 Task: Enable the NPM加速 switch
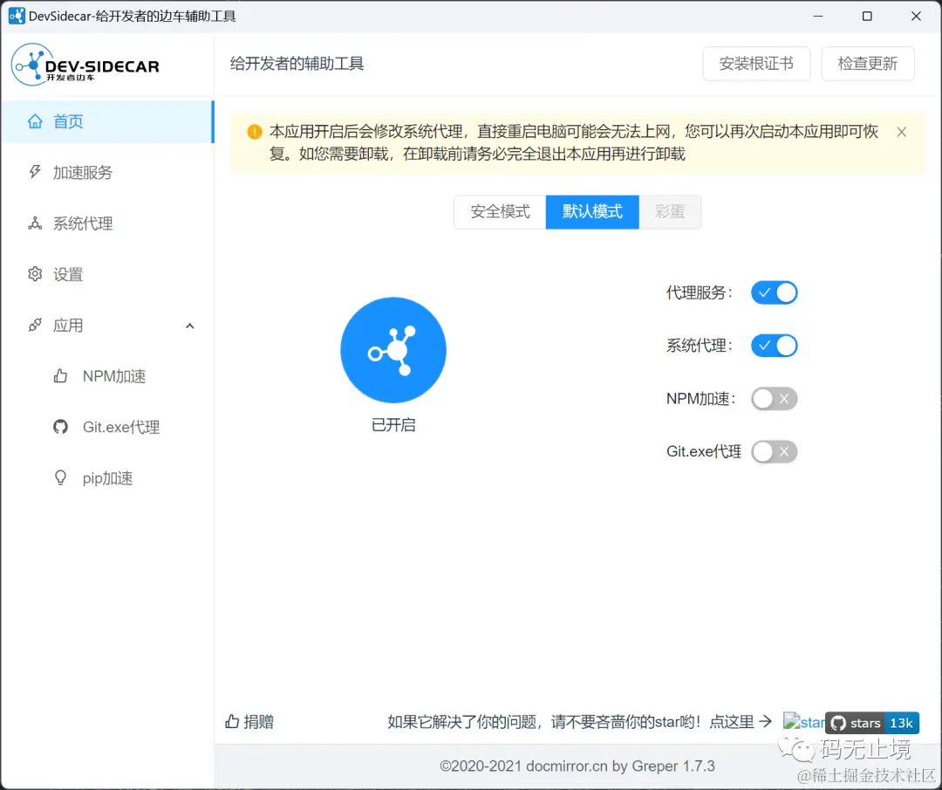click(x=774, y=399)
